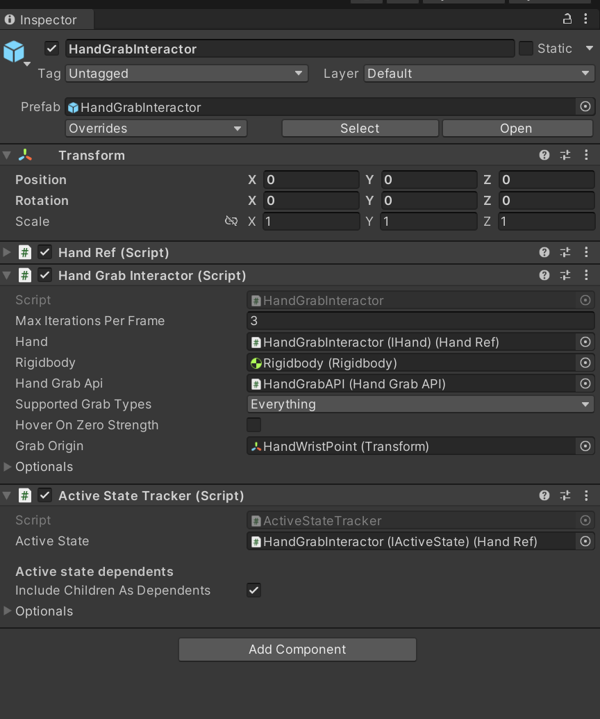
Task: Toggle constrained proportions link for Scale
Action: tap(231, 222)
